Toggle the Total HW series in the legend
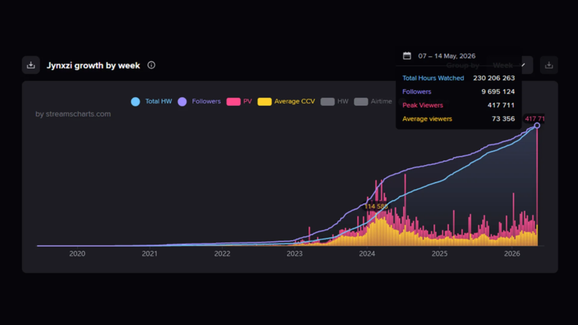Screen dimensions: 578x325 (x=151, y=101)
